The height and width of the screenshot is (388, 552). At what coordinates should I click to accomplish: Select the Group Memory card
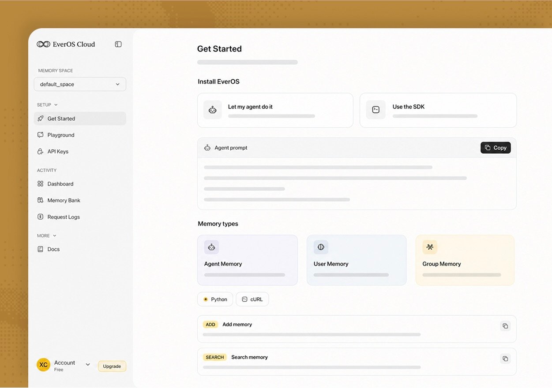[465, 260]
